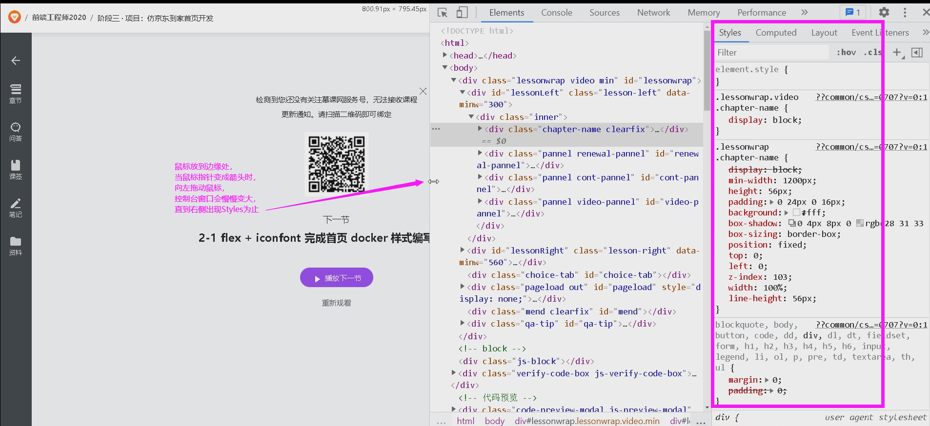Click the 播放下一节 play next button
Screen dimensions: 930x426
point(337,277)
